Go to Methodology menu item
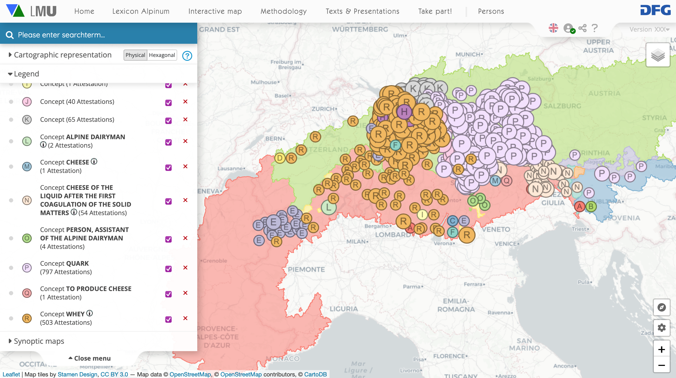 point(284,11)
